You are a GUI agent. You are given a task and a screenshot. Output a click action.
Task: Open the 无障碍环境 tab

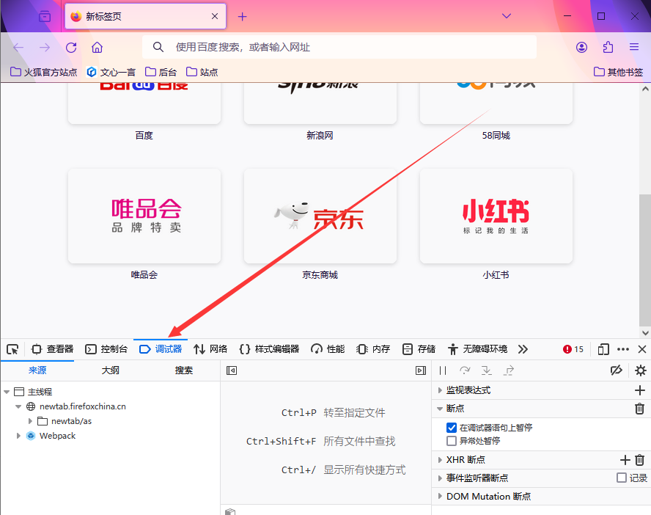pyautogui.click(x=478, y=349)
